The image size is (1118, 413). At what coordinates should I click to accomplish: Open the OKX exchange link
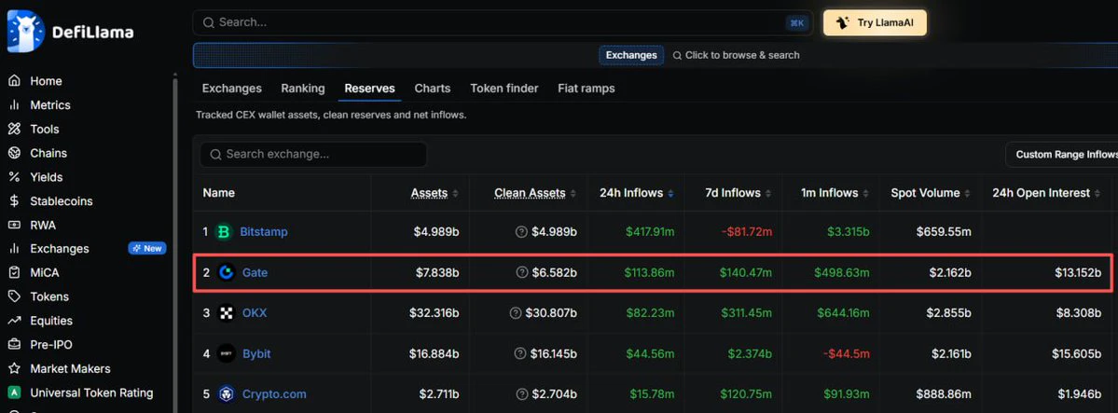[255, 312]
